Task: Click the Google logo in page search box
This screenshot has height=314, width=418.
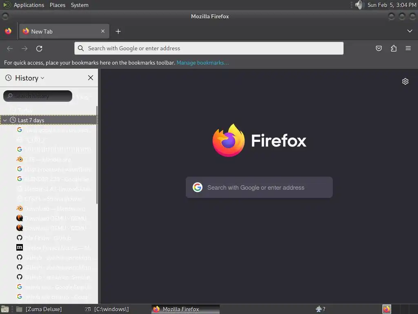Action: click(198, 187)
